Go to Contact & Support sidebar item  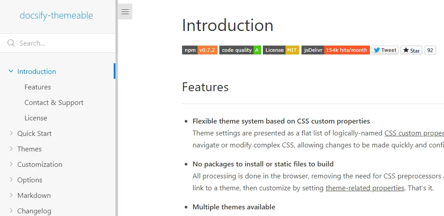54,103
